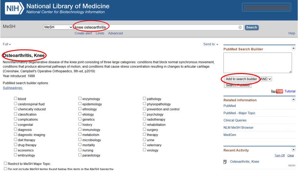Screen dimensions: 298x179
Task: Click the document icon beside Osteoarthritis, Knee
Action: tap(225, 162)
